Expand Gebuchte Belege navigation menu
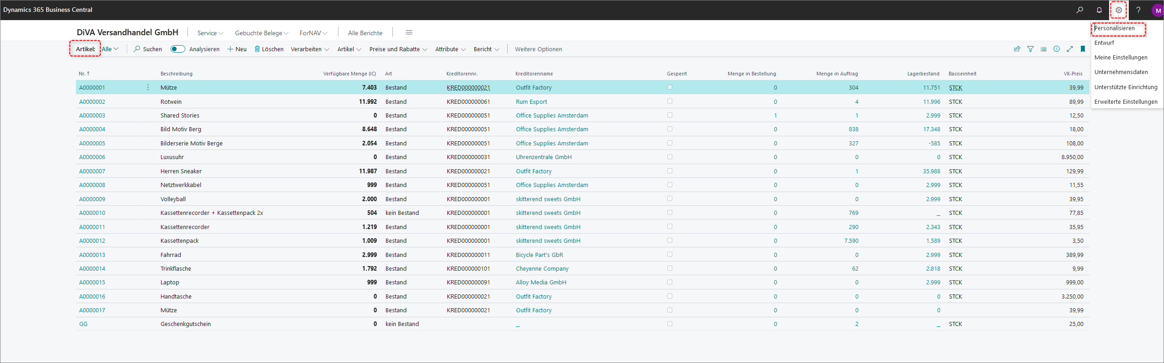The image size is (1164, 363). (x=262, y=33)
